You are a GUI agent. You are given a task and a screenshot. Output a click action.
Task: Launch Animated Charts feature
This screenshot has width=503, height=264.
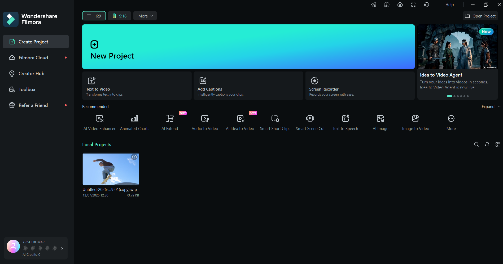point(135,122)
